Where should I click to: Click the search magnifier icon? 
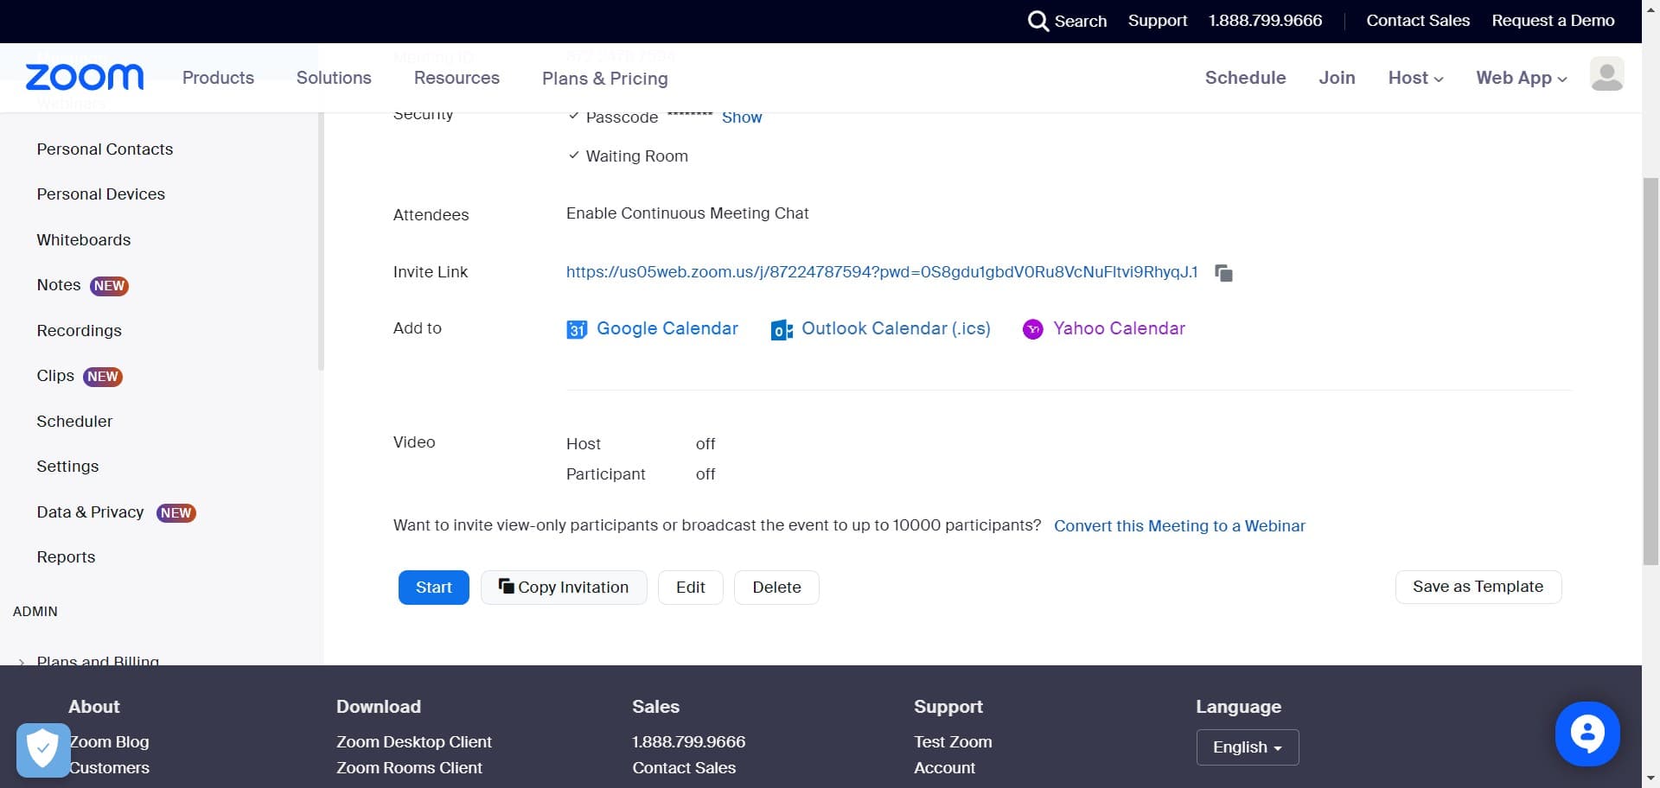click(x=1037, y=21)
